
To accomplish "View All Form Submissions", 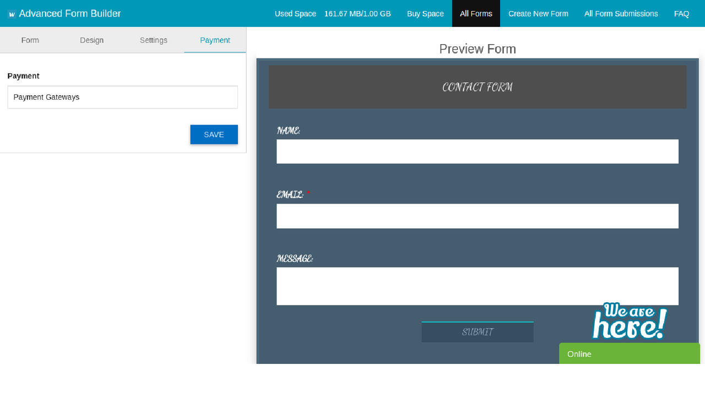I will pyautogui.click(x=621, y=13).
